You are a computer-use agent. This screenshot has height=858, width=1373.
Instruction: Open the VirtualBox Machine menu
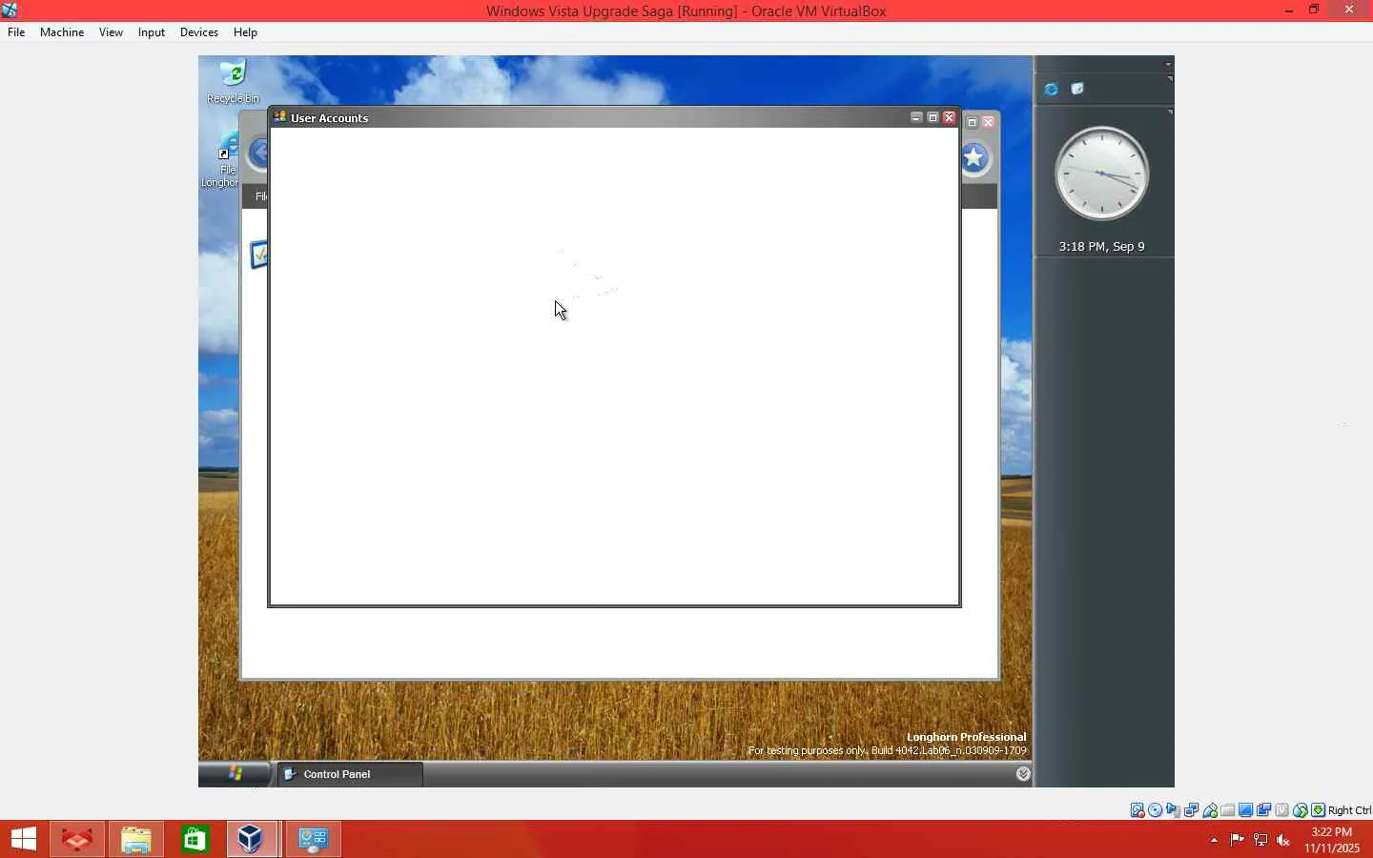coord(62,32)
